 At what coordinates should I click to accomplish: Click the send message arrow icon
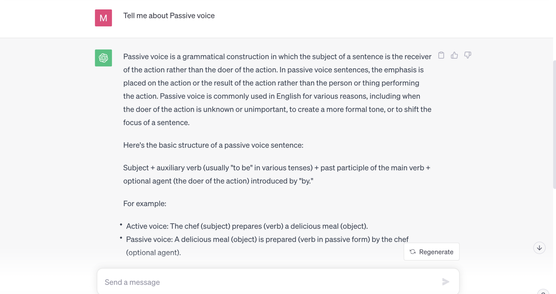tap(446, 282)
